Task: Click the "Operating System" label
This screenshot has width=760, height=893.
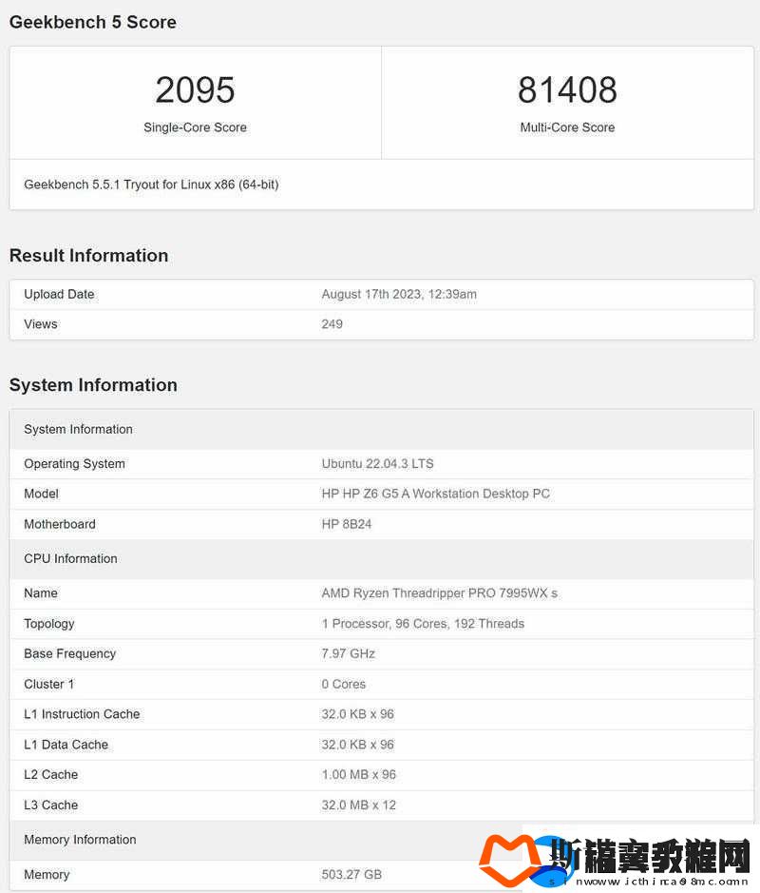Action: 74,463
